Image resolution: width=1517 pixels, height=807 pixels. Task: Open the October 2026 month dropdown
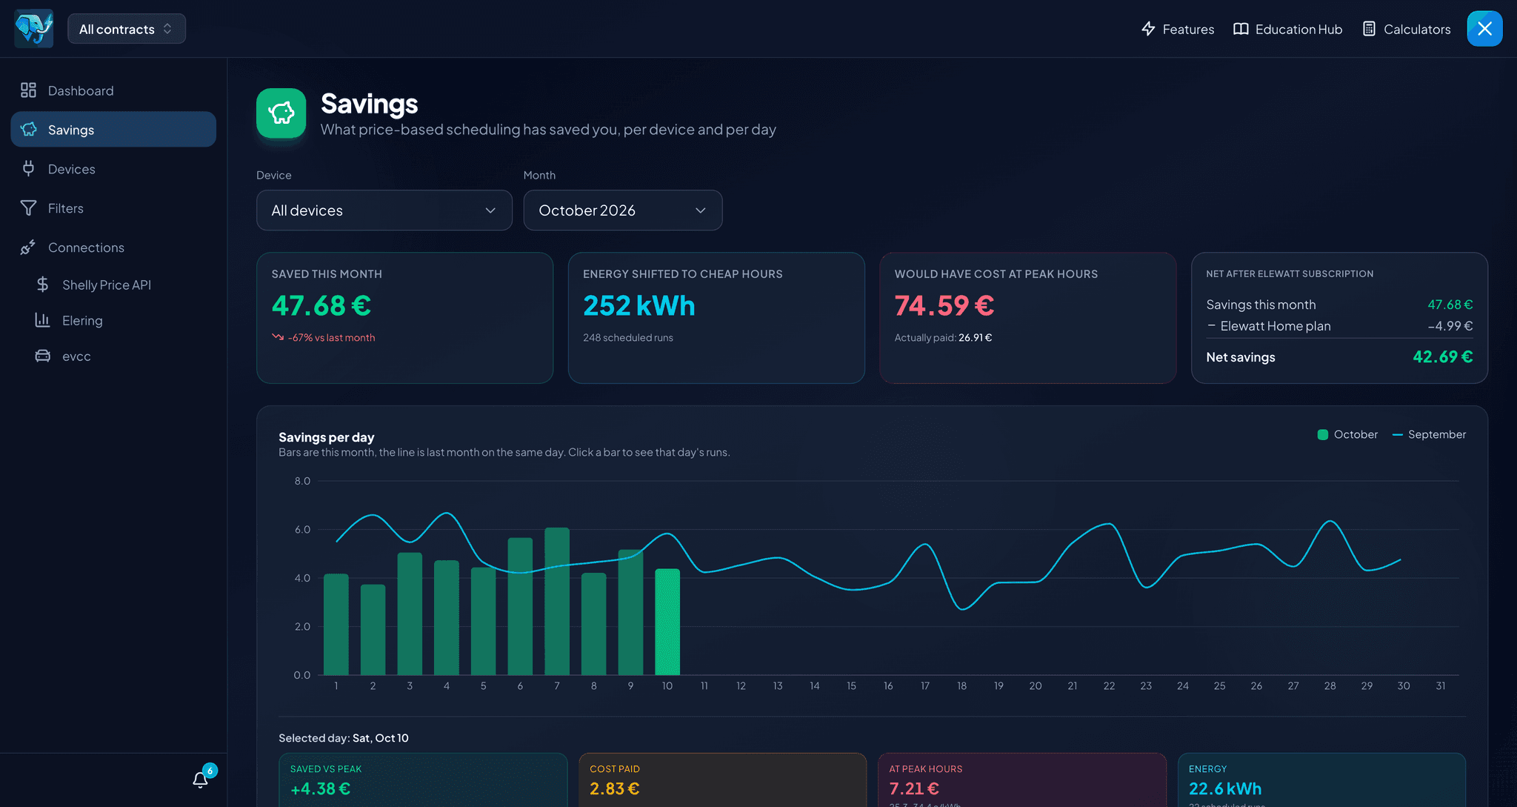click(x=623, y=210)
